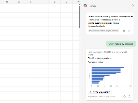Thumbs up the rating analysis response
This screenshot has width=138, height=103.
tap(124, 96)
